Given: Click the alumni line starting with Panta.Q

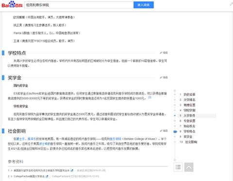Looking at the screenshot, I should point(47,33).
